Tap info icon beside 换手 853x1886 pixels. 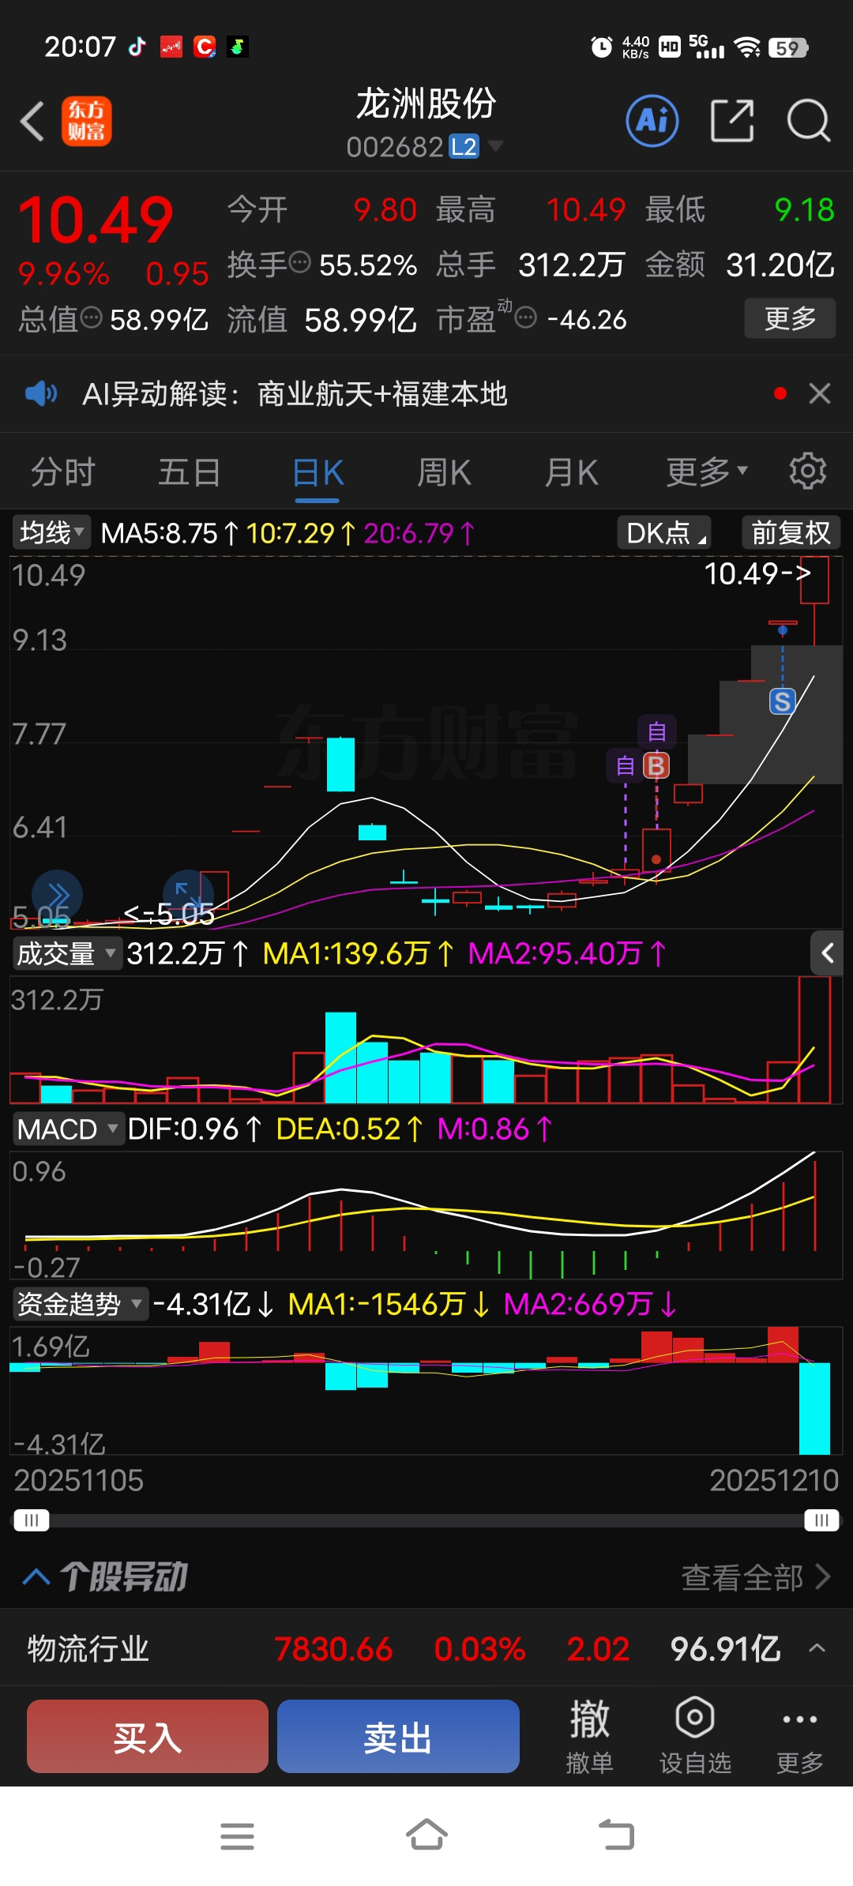299,261
